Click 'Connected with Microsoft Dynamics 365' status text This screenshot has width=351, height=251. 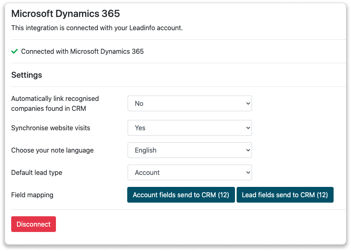(82, 51)
